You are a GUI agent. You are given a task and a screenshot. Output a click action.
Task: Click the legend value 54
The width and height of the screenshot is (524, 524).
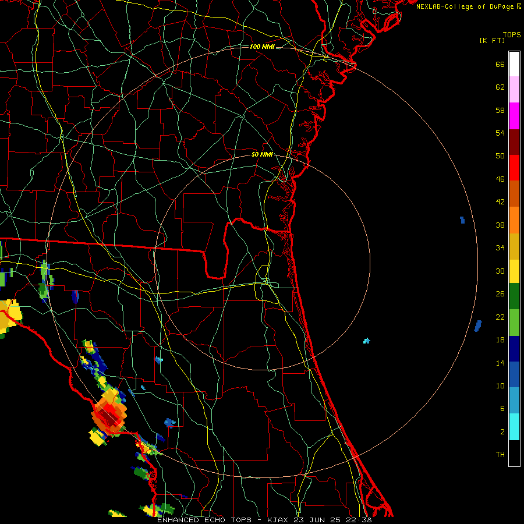click(x=500, y=133)
